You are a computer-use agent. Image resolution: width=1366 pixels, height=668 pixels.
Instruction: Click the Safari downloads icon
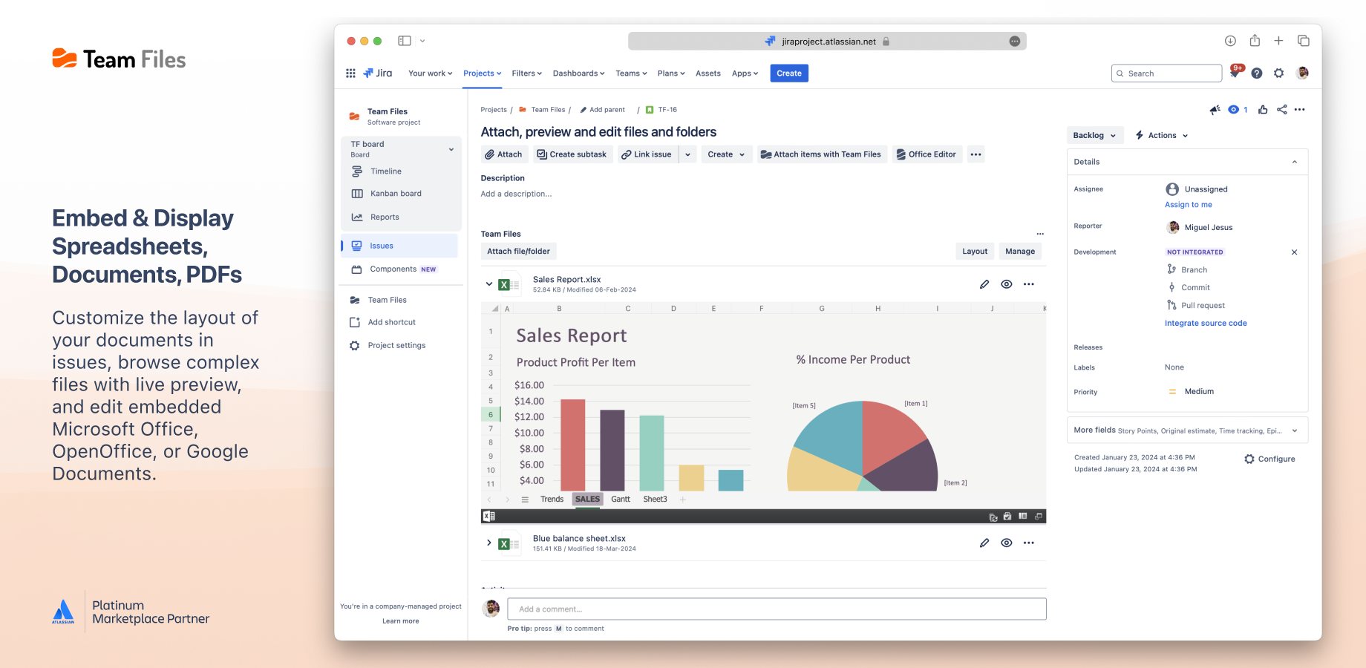[x=1230, y=41]
